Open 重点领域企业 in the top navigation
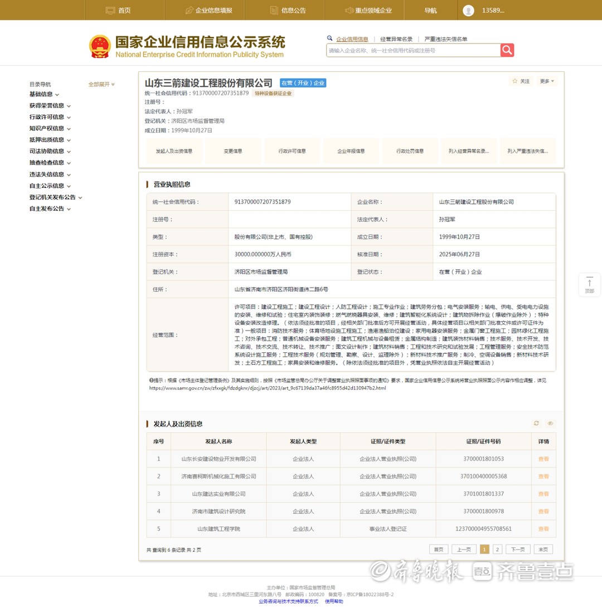The image size is (602, 612). click(x=368, y=11)
